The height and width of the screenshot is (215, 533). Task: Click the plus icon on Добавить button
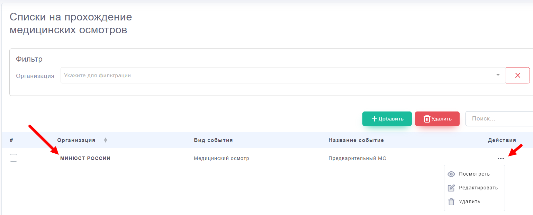click(x=374, y=119)
